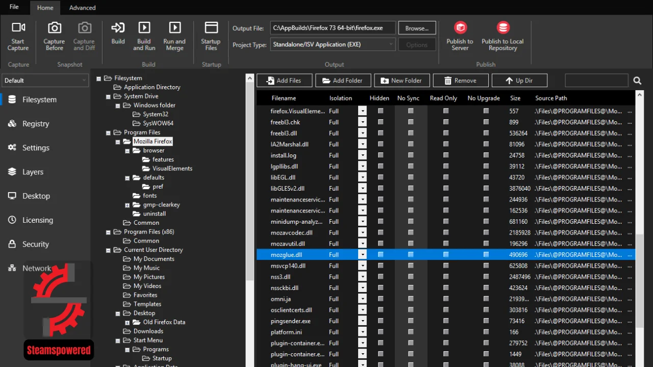Switch to the Home tab

(45, 8)
